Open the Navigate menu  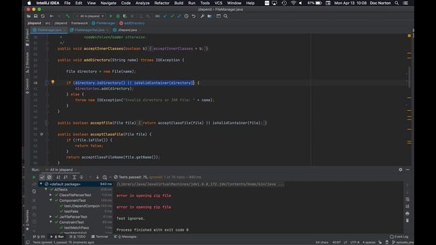pyautogui.click(x=108, y=3)
